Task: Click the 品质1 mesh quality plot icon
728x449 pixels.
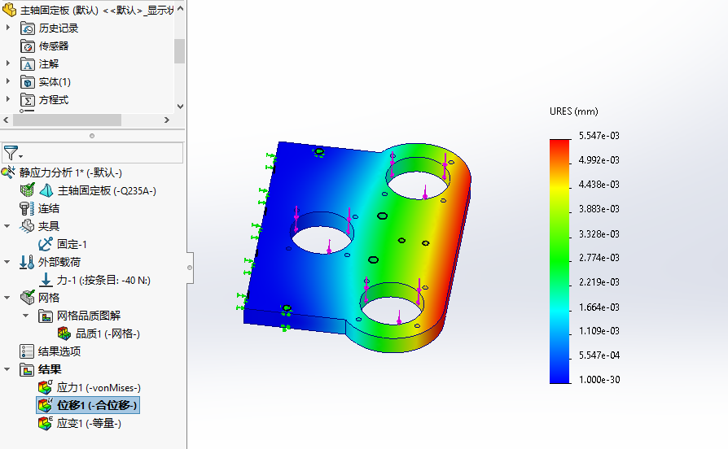Action: [x=64, y=333]
